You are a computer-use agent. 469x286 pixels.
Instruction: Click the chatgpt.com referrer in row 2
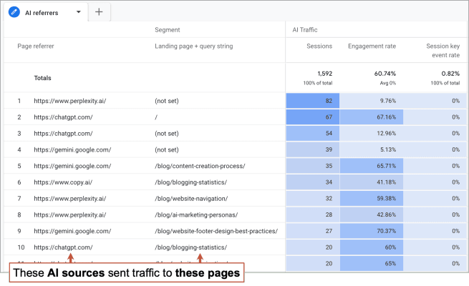(x=63, y=117)
